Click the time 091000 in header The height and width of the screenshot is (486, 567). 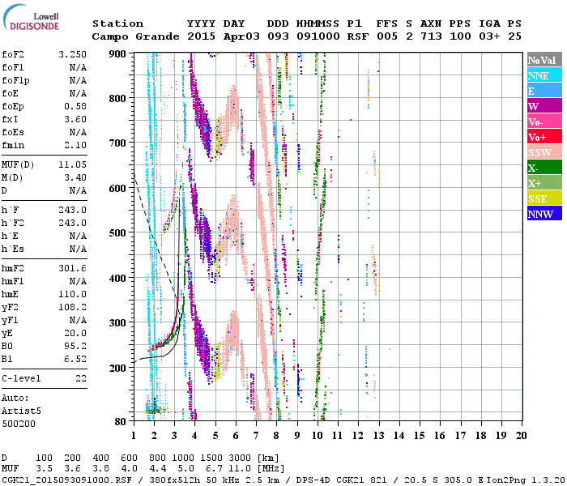tap(318, 36)
